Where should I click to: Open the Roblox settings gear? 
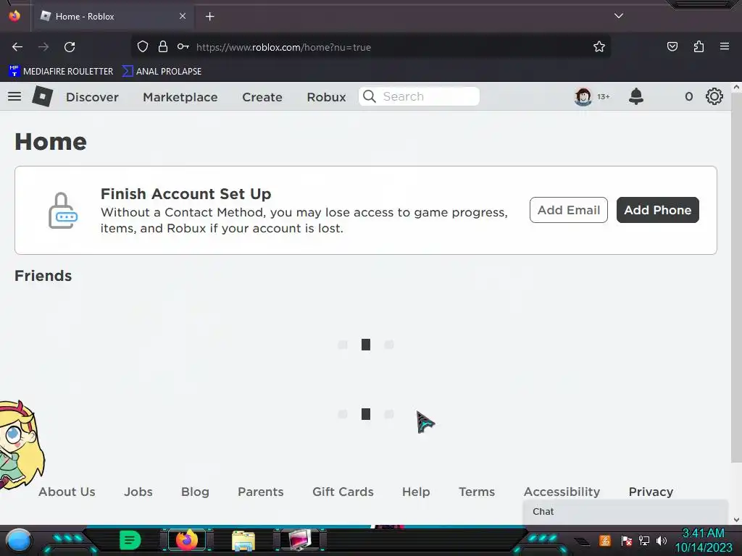click(x=714, y=96)
